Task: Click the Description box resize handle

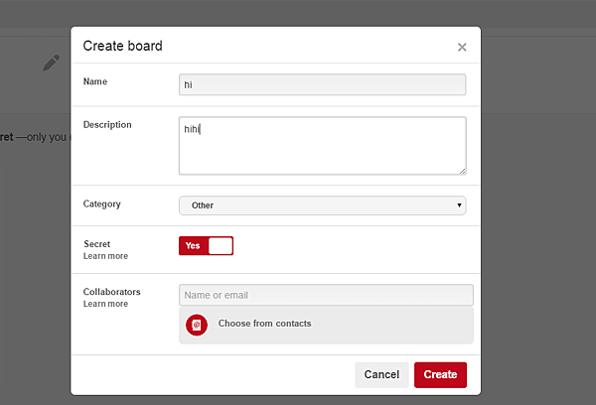Action: [462, 170]
